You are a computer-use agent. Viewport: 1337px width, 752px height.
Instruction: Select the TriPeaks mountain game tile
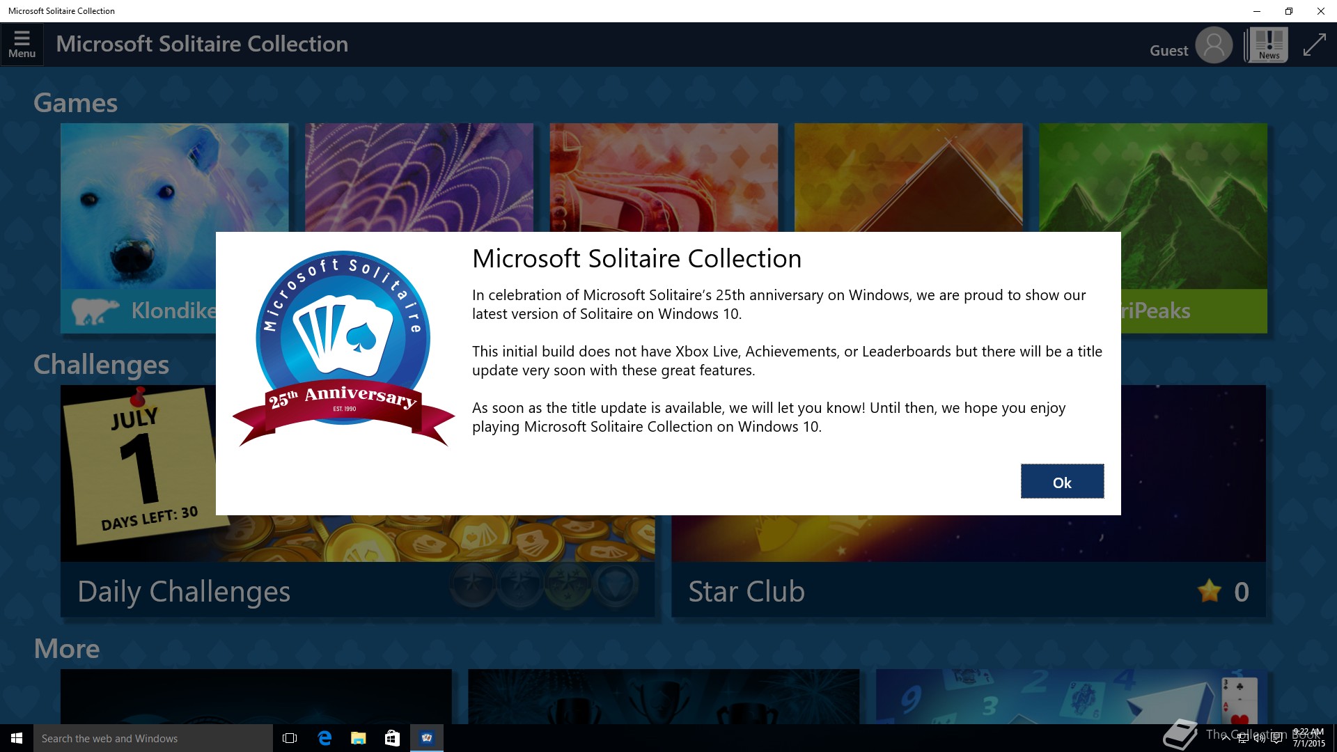1194,279
